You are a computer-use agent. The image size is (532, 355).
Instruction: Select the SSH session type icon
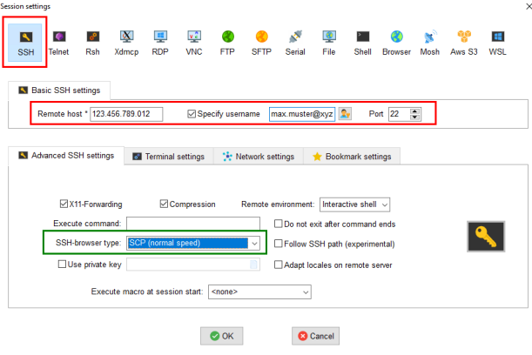[x=25, y=43]
